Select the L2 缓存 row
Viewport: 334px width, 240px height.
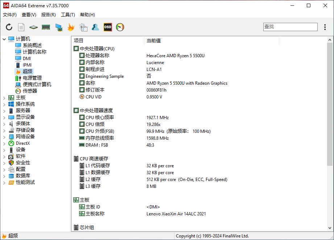click(x=199, y=180)
